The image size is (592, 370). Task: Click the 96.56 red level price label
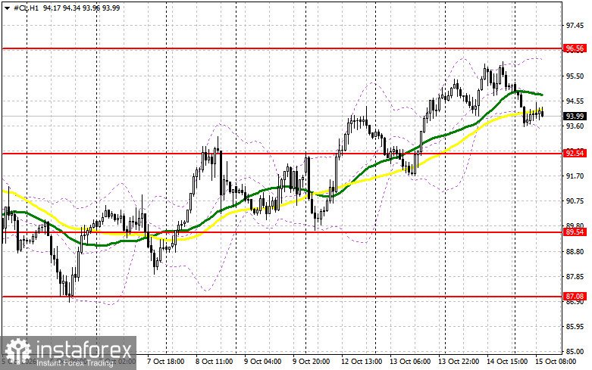pos(575,48)
